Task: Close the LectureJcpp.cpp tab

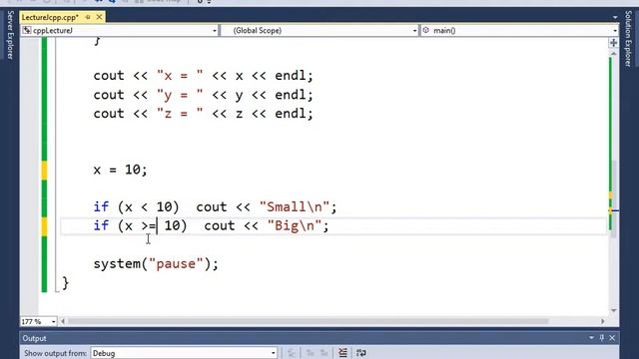Action: tap(99, 17)
